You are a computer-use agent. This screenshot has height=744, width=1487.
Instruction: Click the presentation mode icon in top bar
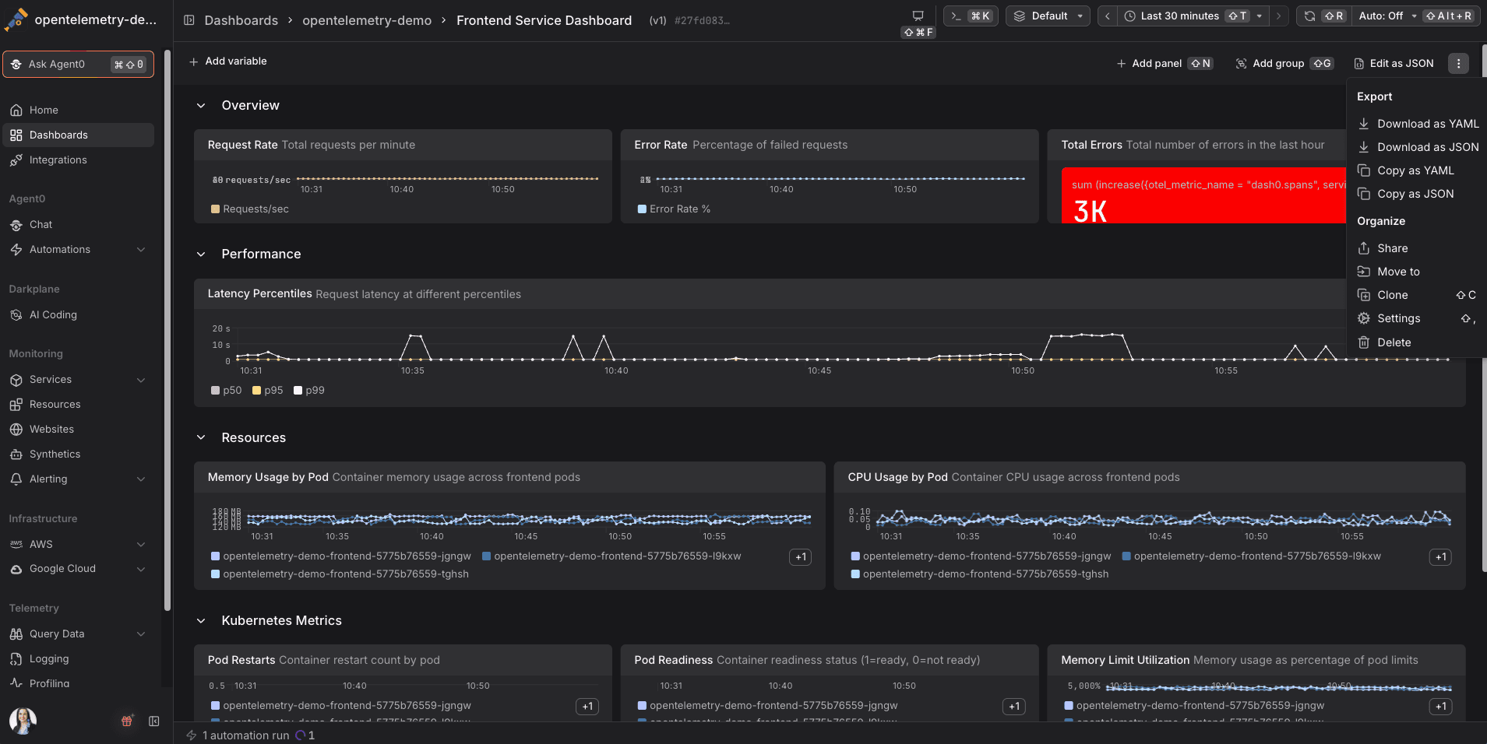(918, 16)
